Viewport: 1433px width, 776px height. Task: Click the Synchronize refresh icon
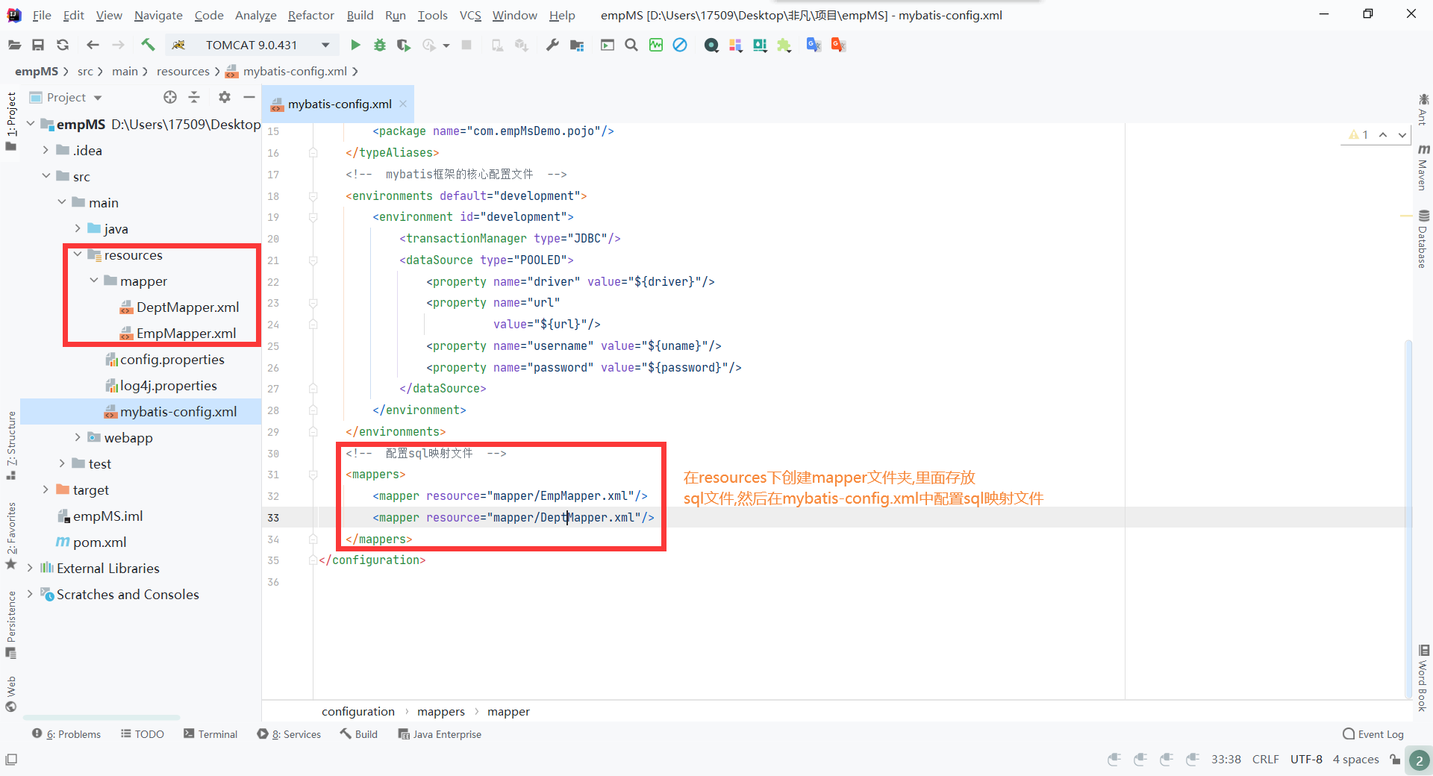(63, 45)
